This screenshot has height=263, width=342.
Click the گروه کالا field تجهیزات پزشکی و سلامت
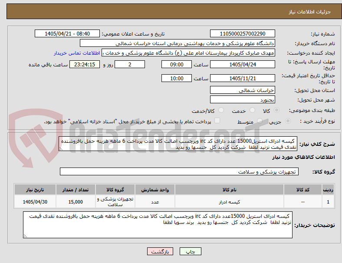click(x=179, y=171)
